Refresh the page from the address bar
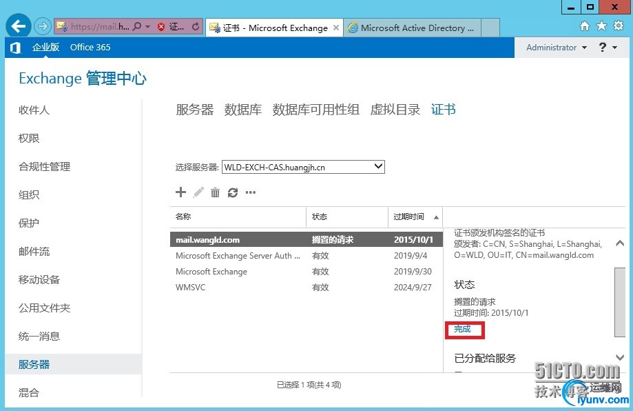The image size is (633, 411). [x=196, y=27]
